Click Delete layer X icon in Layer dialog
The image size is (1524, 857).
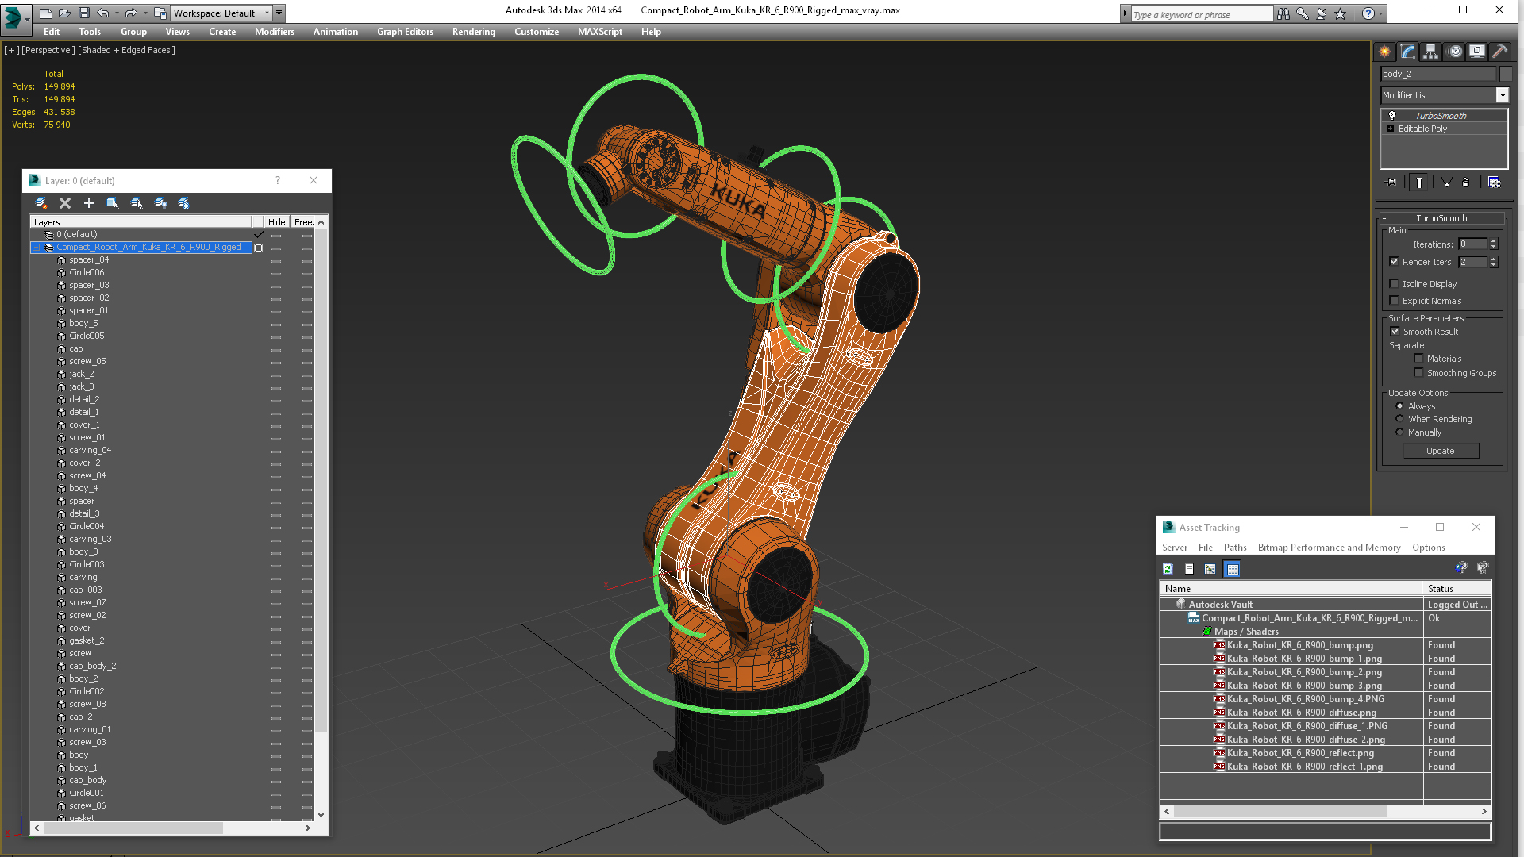tap(65, 203)
